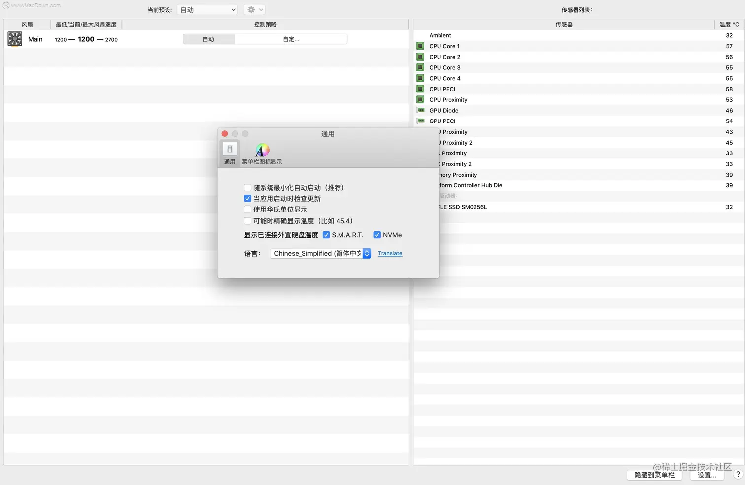Screen dimensions: 745x485
Task: Click the CPU Core 3 chip icon
Action: click(420, 67)
